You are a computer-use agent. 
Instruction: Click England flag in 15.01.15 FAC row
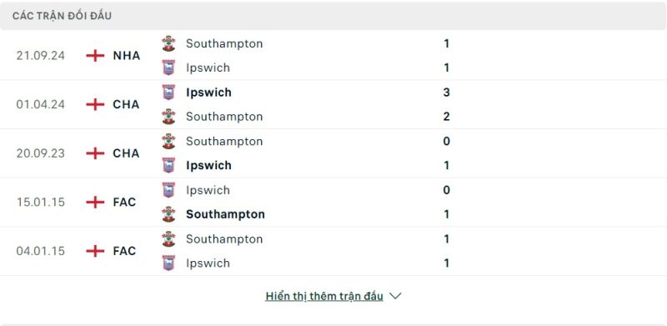click(x=95, y=202)
